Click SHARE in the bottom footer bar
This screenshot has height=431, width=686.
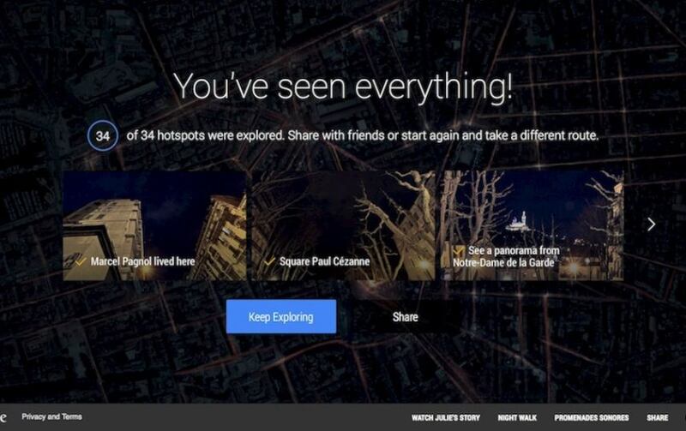tap(657, 418)
